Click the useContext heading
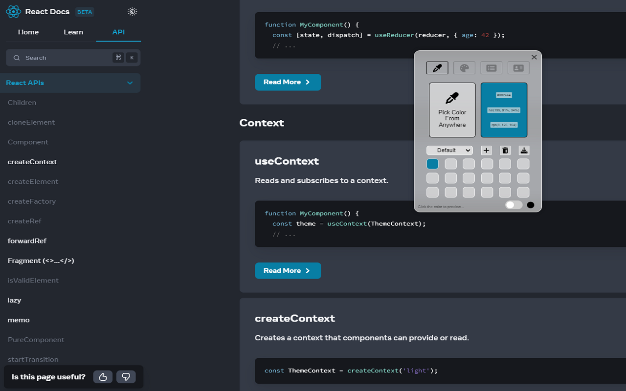626x391 pixels. tap(287, 161)
